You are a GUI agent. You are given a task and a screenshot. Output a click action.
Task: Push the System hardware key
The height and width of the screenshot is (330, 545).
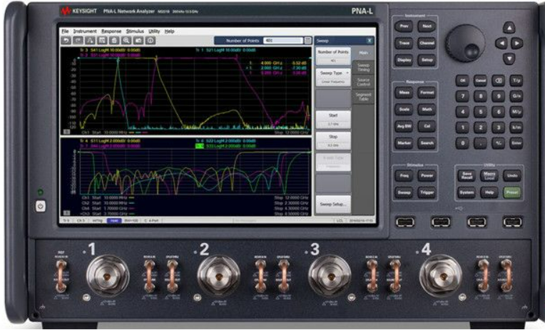(x=467, y=192)
